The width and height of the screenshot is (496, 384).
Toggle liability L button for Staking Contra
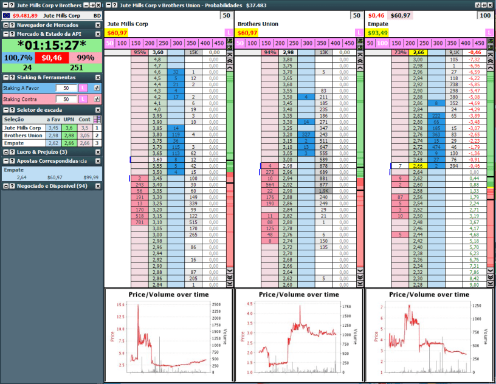pyautogui.click(x=83, y=99)
